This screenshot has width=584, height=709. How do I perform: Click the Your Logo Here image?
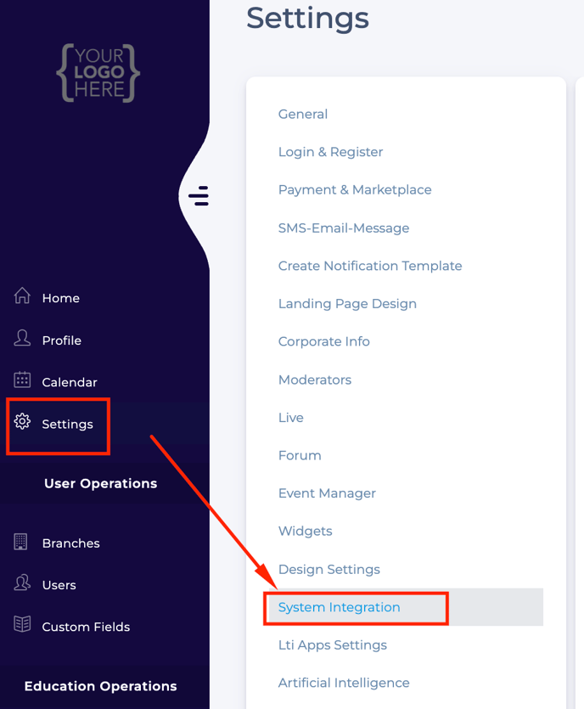tap(98, 73)
